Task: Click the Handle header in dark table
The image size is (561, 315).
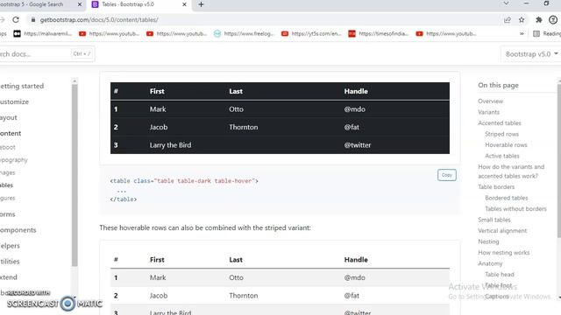Action: (356, 91)
